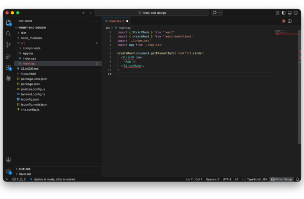Image resolution: width=304 pixels, height=199 pixels.
Task: Open the chat dropdown arrow in title bar
Action: point(220,13)
